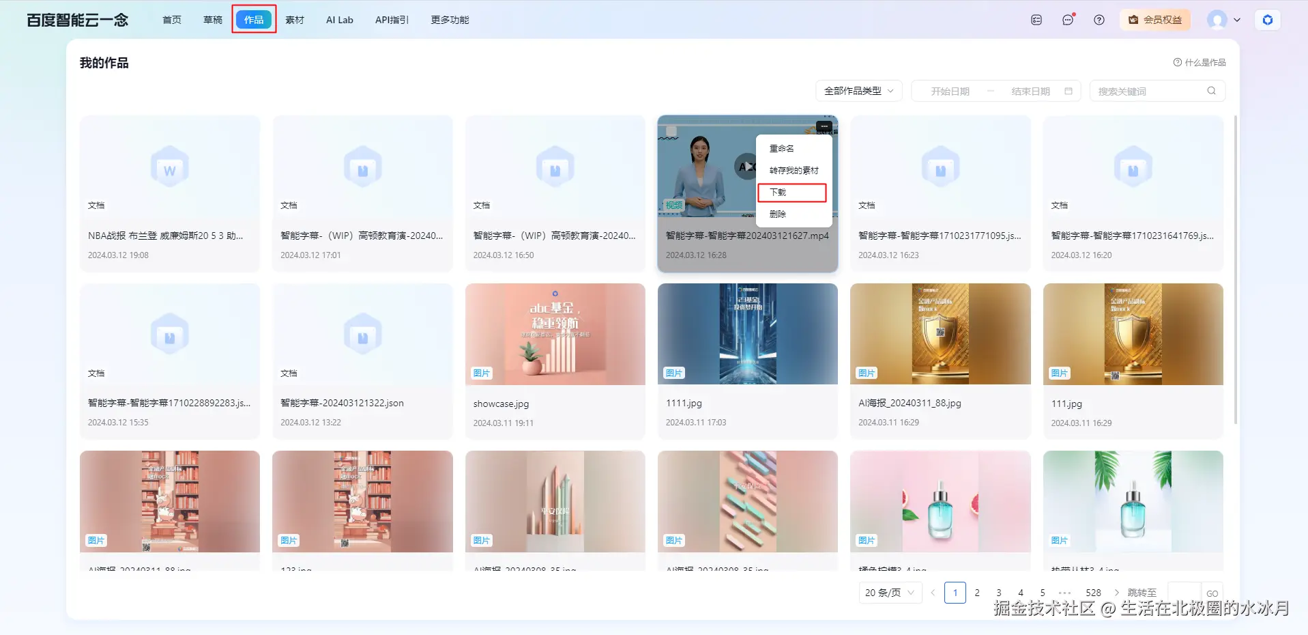Open the diagonal pastel bars image thumbnail
This screenshot has width=1308, height=635.
pyautogui.click(x=748, y=501)
